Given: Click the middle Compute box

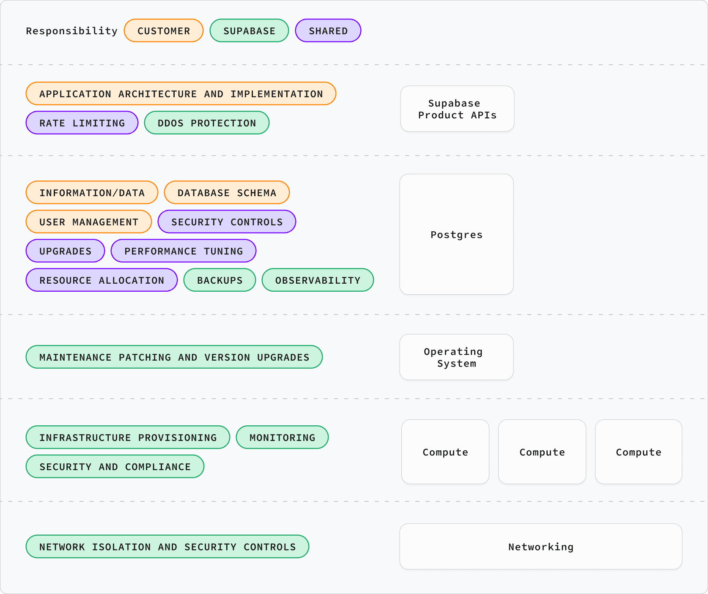Looking at the screenshot, I should tap(542, 452).
